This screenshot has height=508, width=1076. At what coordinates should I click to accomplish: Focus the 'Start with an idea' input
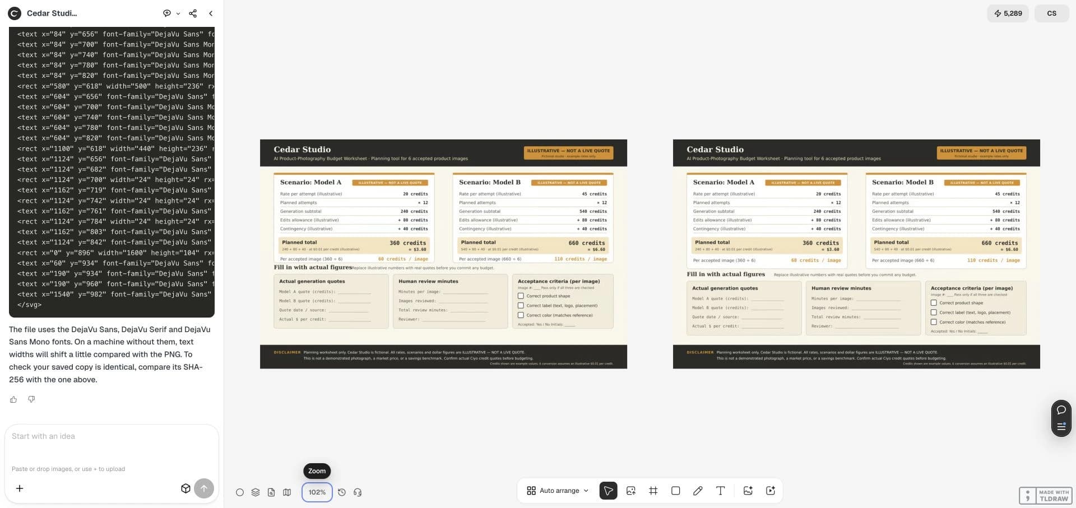tap(112, 436)
